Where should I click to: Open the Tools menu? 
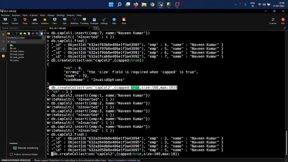coord(42,15)
